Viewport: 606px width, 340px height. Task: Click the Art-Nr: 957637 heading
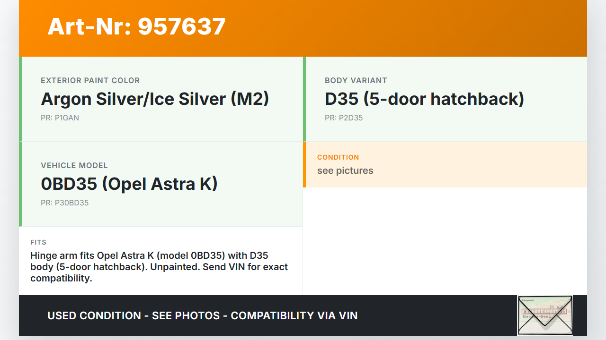tap(136, 26)
